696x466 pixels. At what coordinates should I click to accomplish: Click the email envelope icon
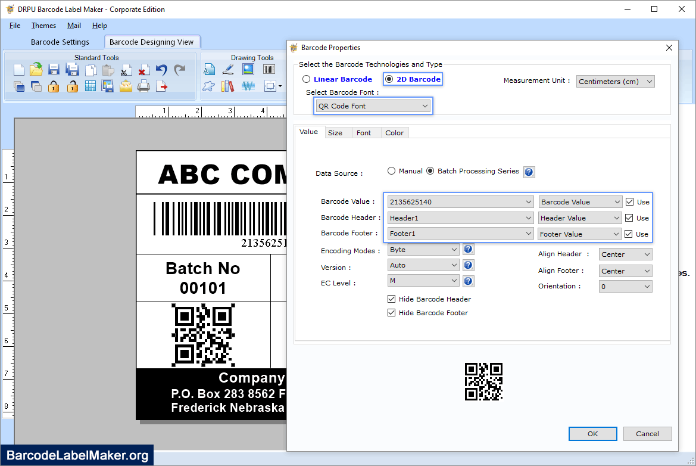click(126, 86)
